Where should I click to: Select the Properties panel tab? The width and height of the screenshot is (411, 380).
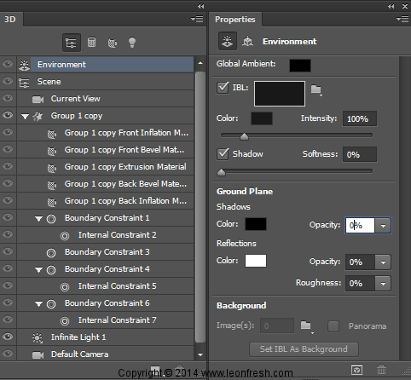pyautogui.click(x=235, y=20)
